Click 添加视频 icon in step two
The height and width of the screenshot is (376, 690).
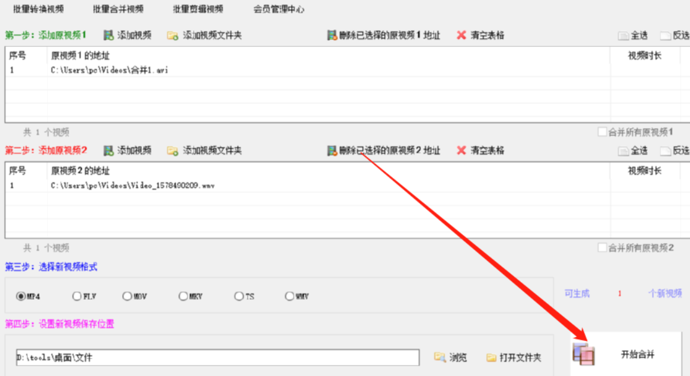(x=108, y=150)
